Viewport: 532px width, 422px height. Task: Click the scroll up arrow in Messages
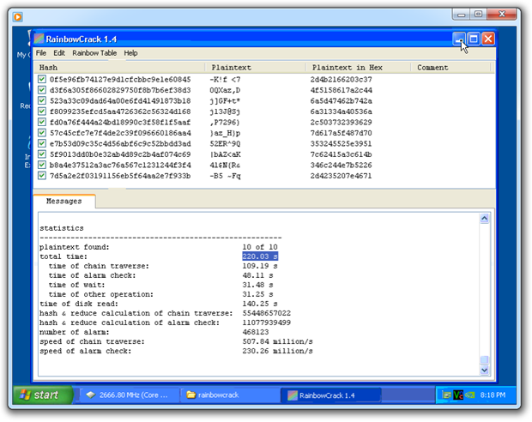coord(485,219)
